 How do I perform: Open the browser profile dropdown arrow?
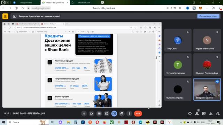coord(8,2)
